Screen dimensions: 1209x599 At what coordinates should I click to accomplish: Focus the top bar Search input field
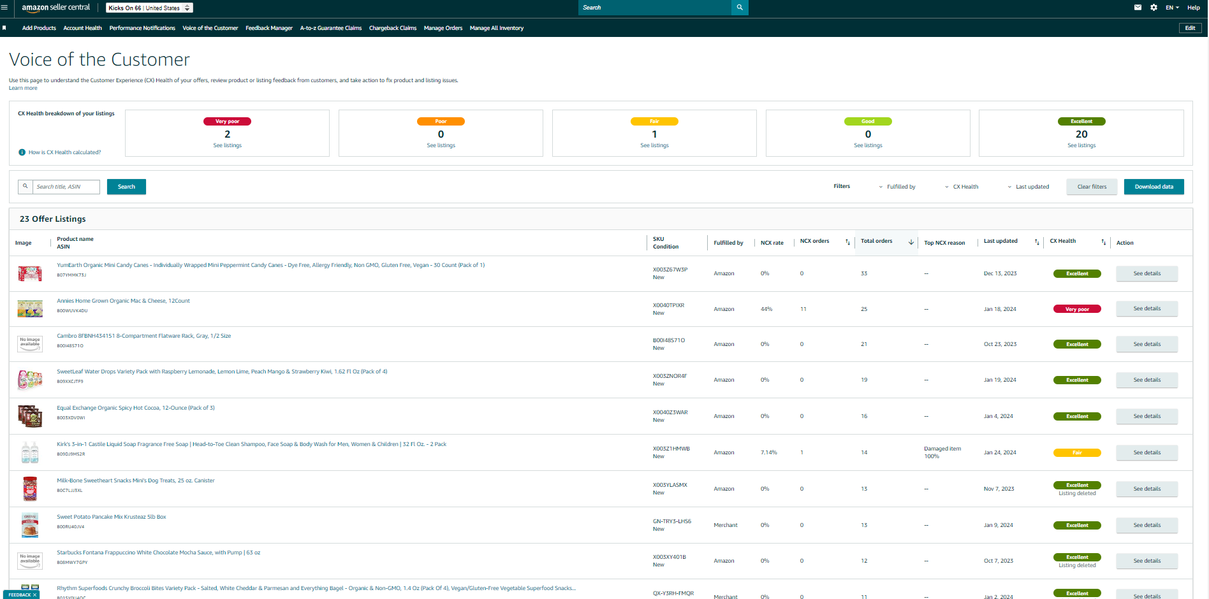[x=655, y=8]
